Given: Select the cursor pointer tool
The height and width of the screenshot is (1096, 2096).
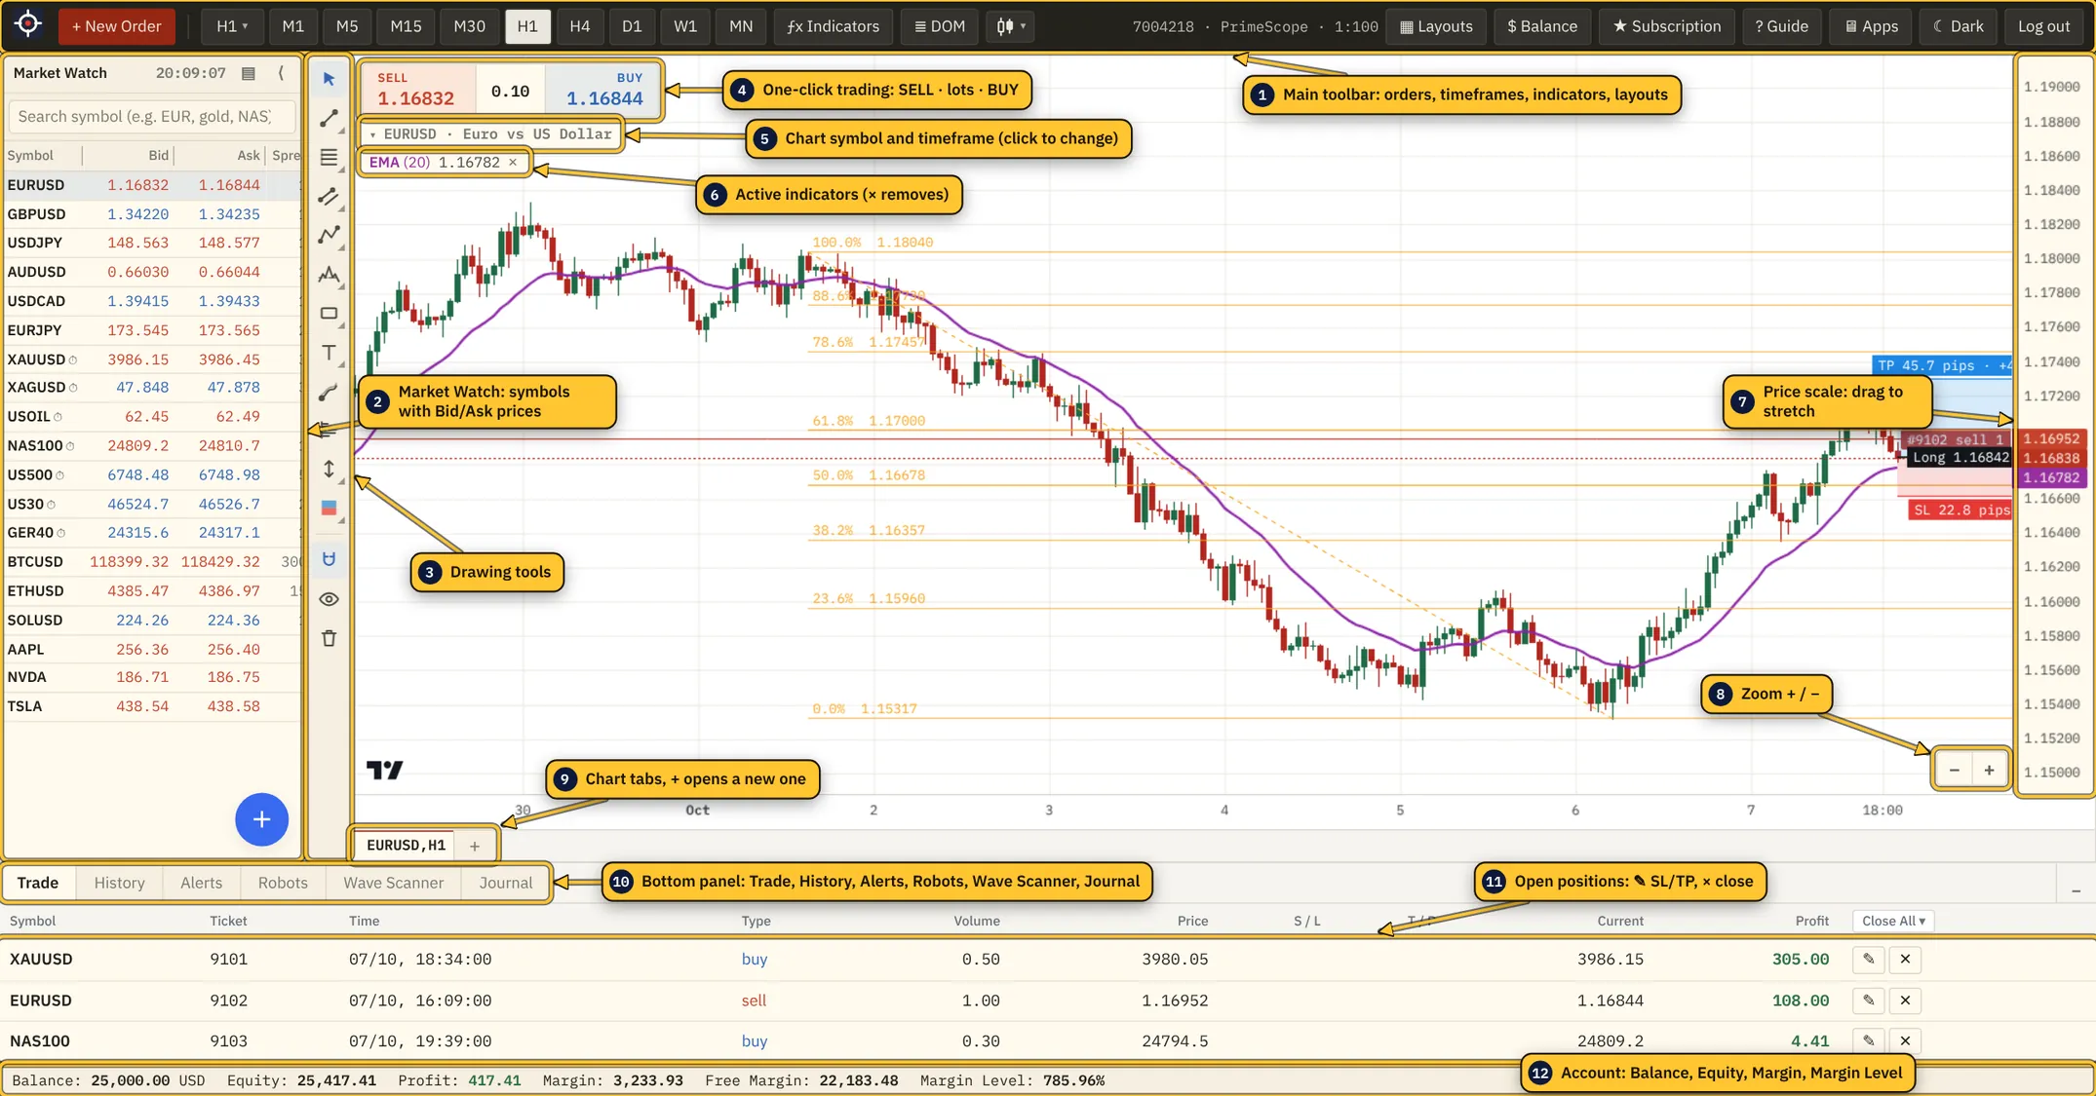Looking at the screenshot, I should (x=329, y=79).
